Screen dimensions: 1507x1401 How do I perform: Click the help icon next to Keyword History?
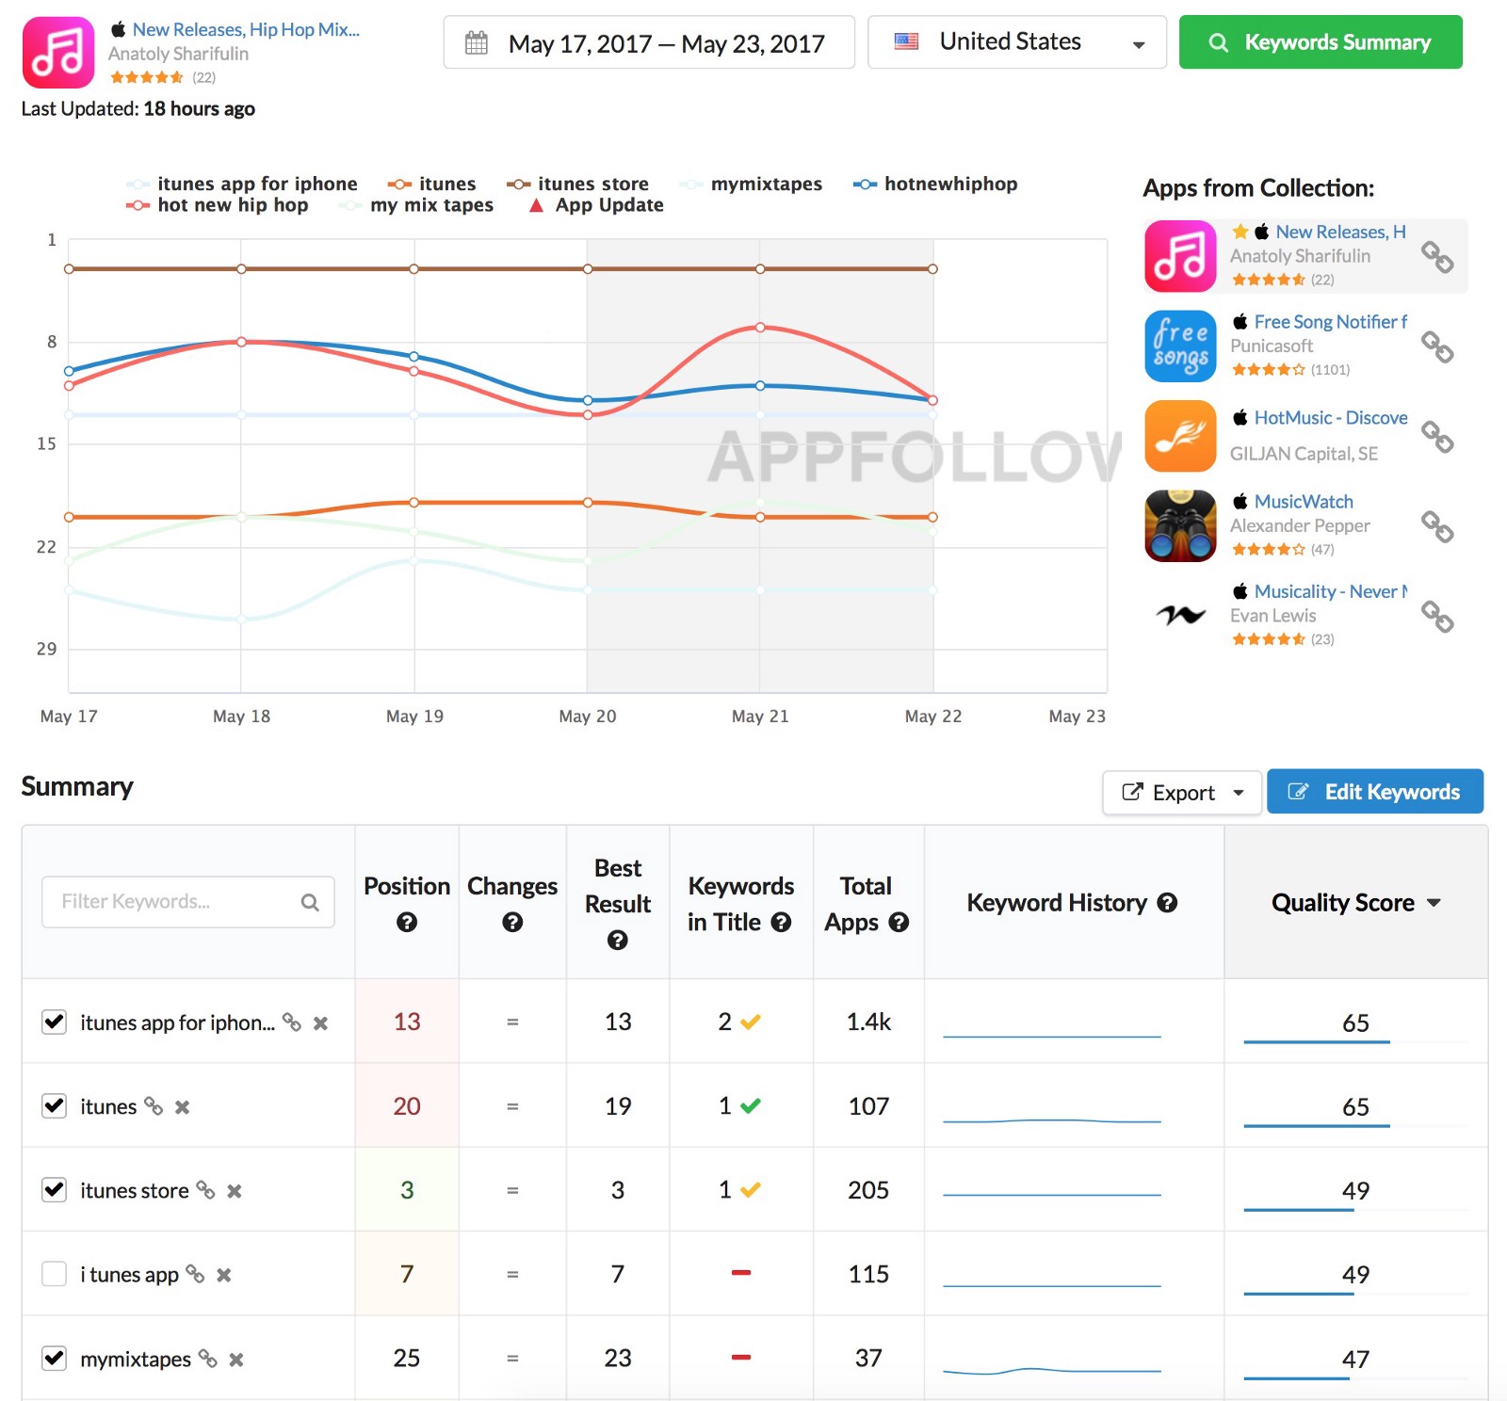[x=1167, y=903]
